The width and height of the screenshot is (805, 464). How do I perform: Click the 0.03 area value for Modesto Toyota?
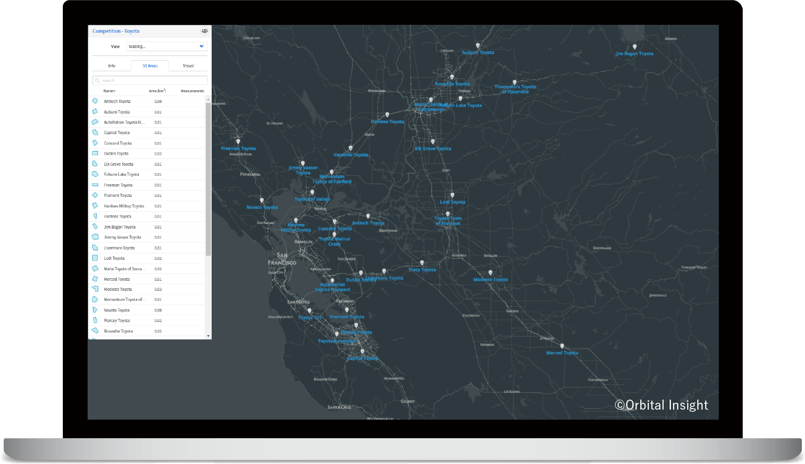point(158,289)
